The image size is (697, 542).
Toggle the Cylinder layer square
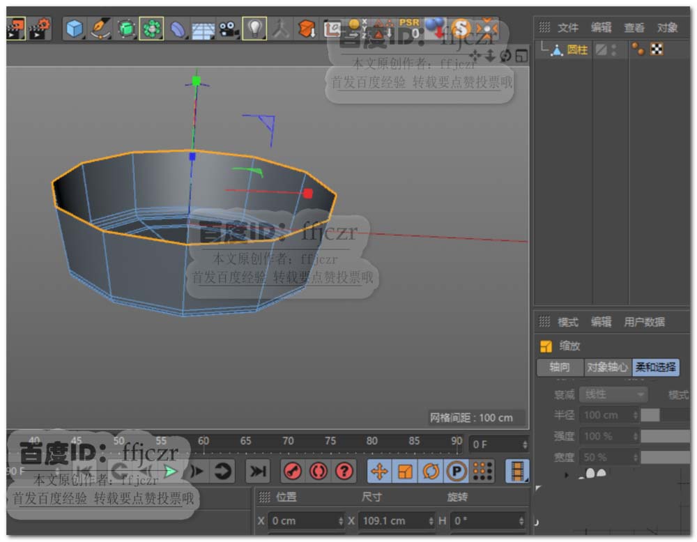(601, 49)
